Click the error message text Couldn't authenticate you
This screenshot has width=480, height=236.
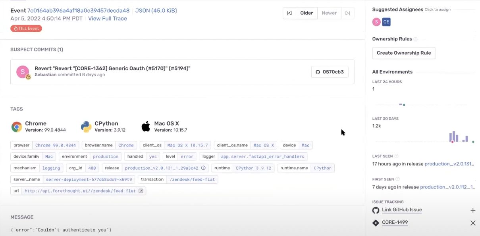[x=61, y=230]
